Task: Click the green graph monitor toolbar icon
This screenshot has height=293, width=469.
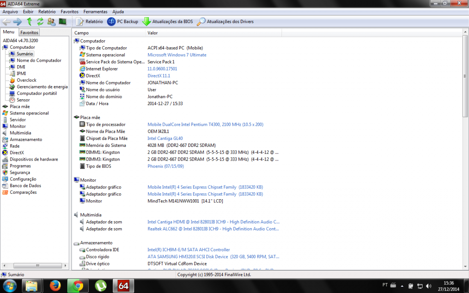Action: pyautogui.click(x=63, y=21)
